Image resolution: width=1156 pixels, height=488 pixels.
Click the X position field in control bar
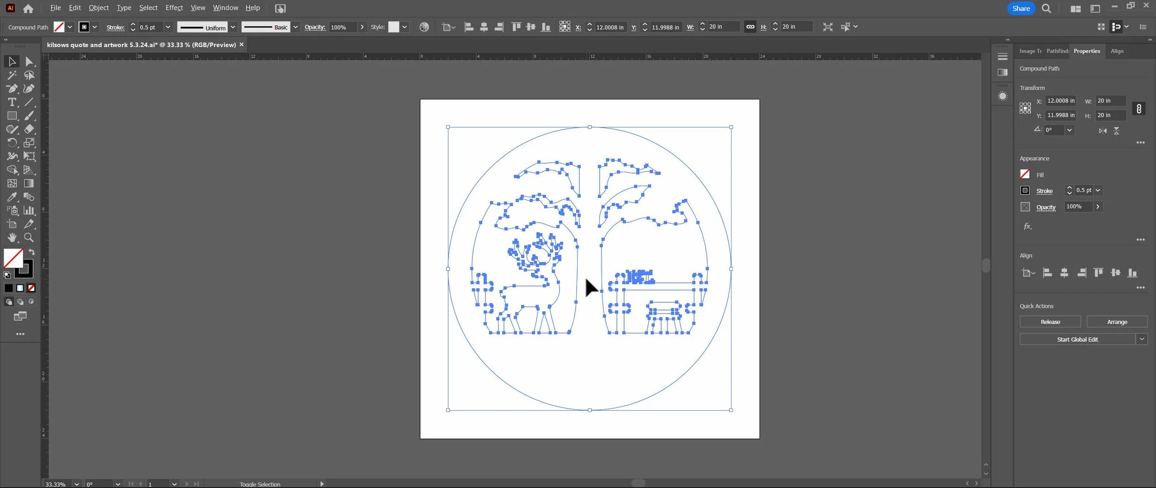[610, 27]
